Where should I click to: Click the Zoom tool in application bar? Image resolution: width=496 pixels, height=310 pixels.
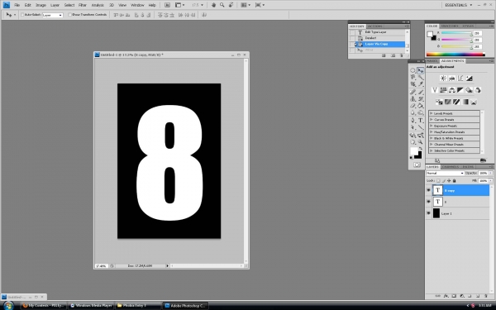[222, 5]
